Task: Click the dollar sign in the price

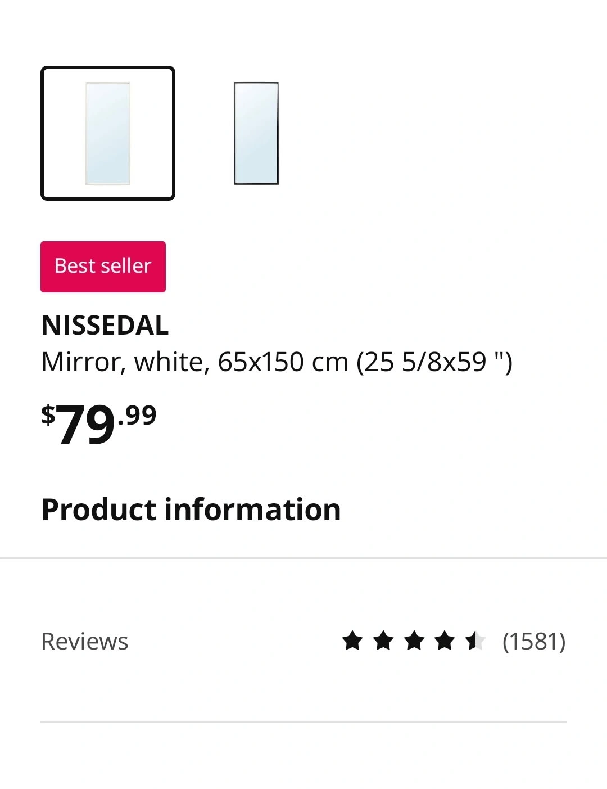Action: [48, 416]
